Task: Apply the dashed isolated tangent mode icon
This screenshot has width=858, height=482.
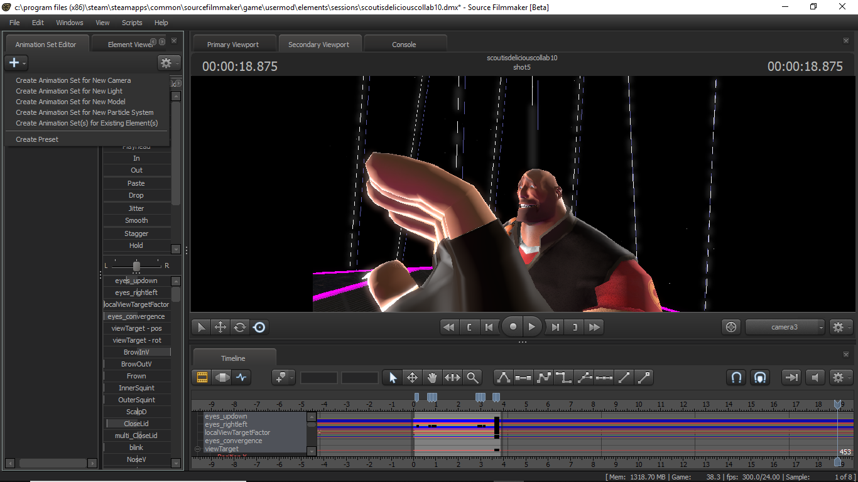Action: point(604,377)
